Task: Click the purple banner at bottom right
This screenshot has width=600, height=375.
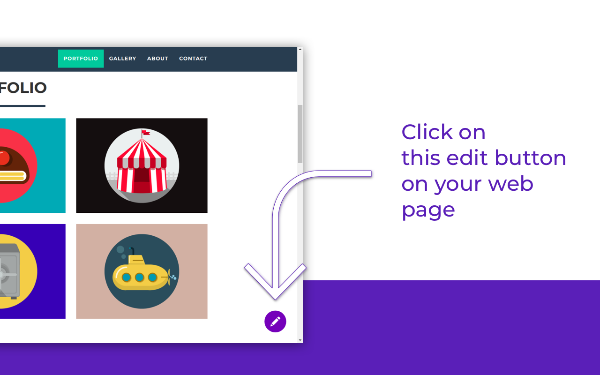Action: [x=451, y=328]
